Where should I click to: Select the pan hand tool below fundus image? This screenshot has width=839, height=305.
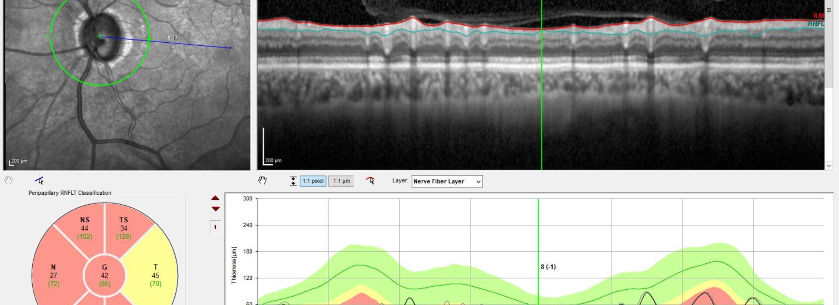pos(8,180)
